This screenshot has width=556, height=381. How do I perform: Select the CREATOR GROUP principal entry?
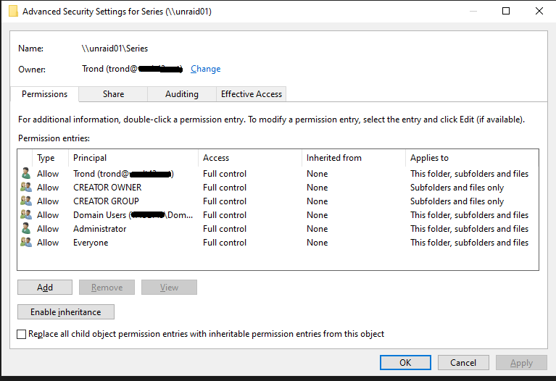[x=106, y=201]
